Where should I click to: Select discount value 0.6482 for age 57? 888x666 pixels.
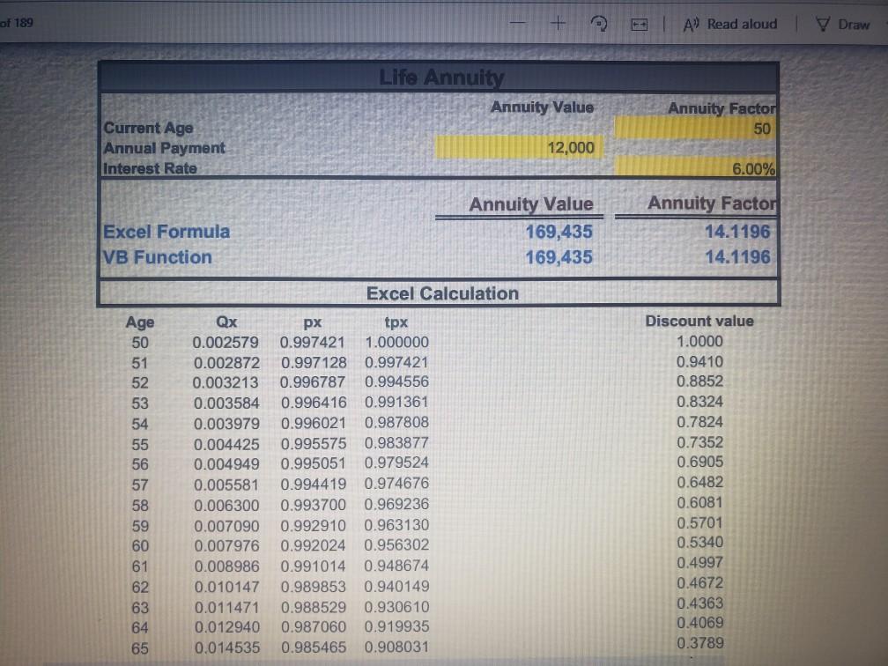700,482
